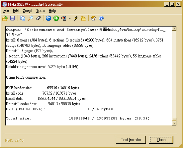Screen dimensions: 183x148
Task: Open the help question mark icon
Action: pos(101,18)
